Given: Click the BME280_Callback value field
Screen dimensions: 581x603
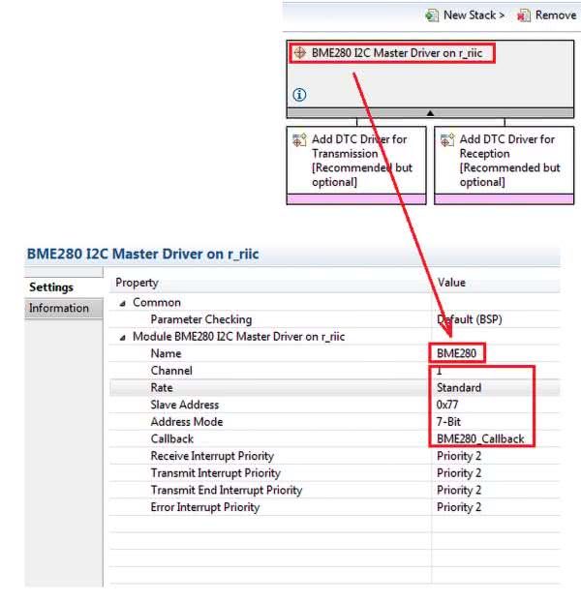Looking at the screenshot, I should pyautogui.click(x=480, y=438).
